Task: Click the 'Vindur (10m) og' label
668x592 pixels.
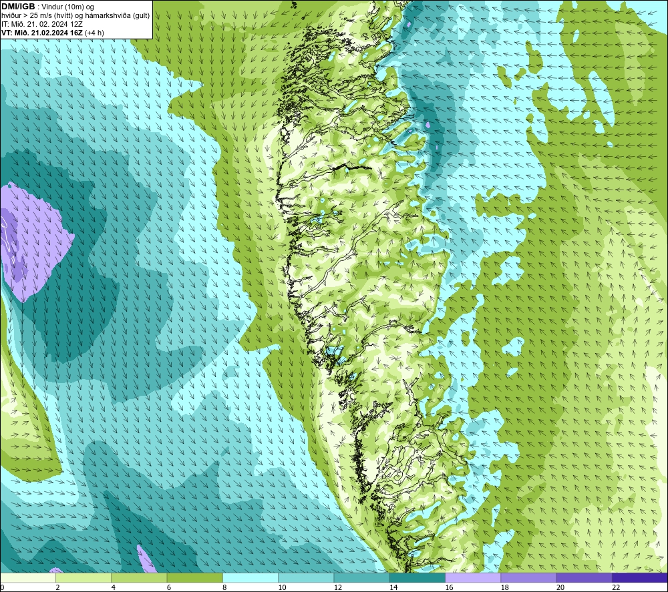Action: (x=67, y=7)
